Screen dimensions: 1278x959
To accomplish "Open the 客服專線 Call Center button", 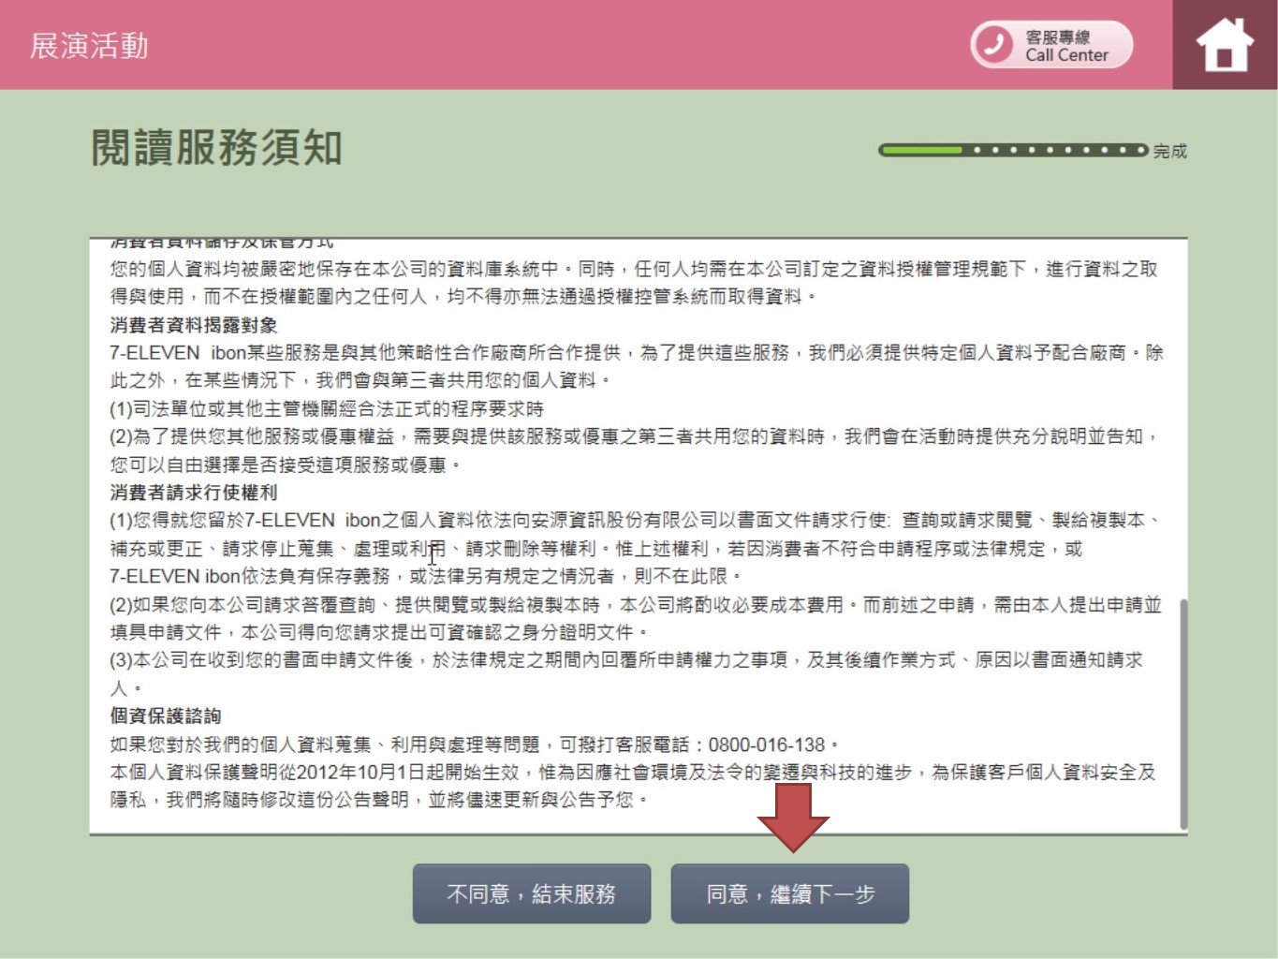I will [1051, 45].
